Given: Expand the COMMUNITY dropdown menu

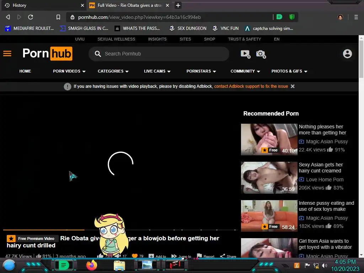Looking at the screenshot, I should click(245, 71).
